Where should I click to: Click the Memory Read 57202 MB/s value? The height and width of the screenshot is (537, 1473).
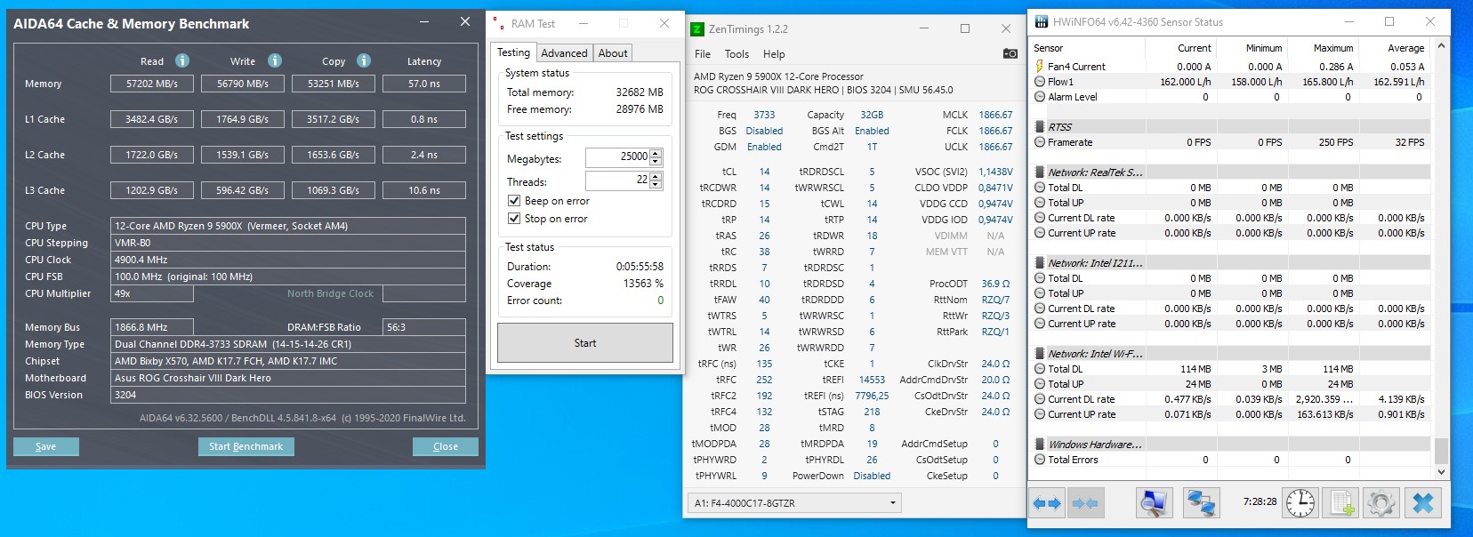152,84
